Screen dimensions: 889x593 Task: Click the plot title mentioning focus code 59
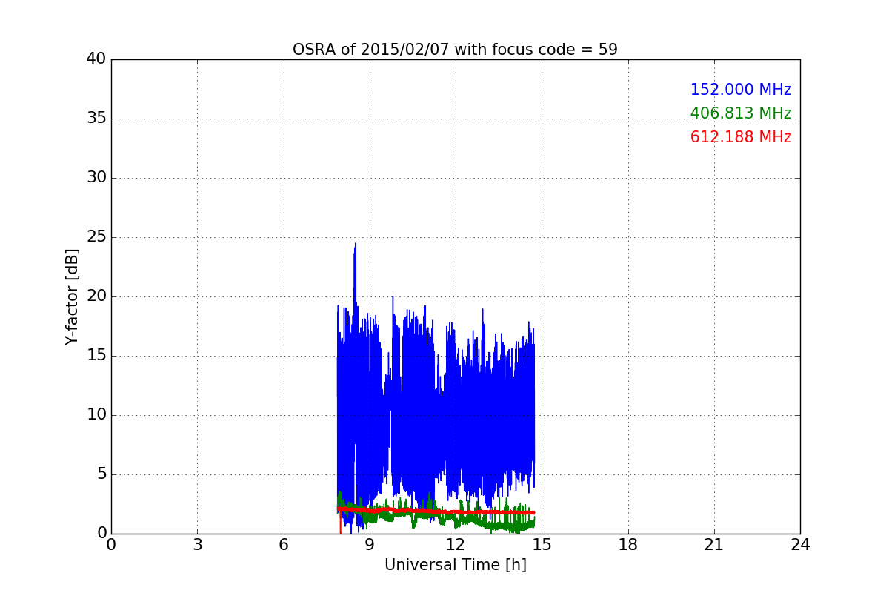coord(455,50)
